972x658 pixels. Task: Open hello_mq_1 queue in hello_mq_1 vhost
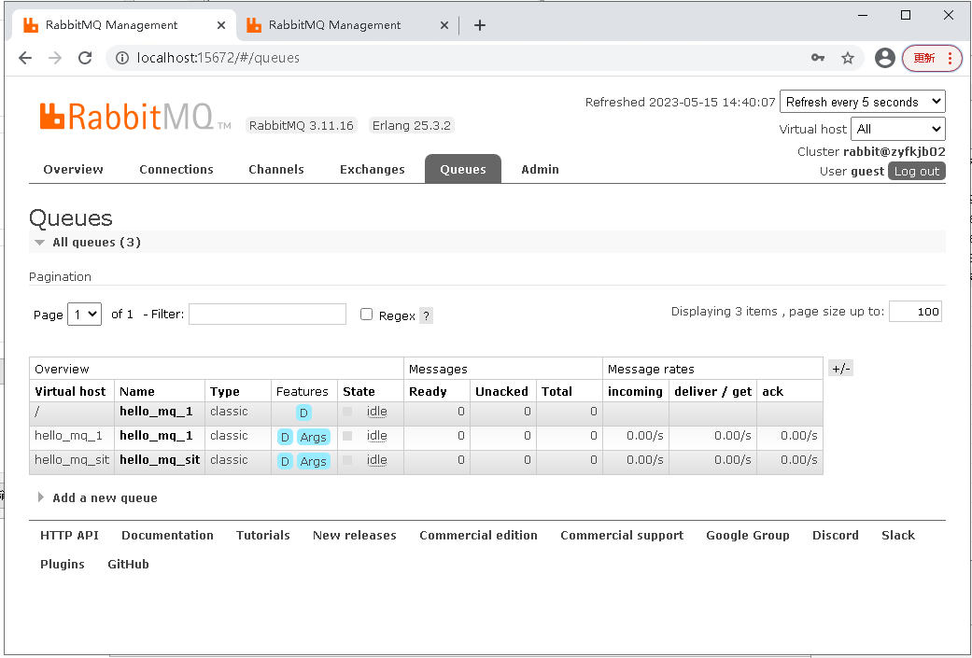pyautogui.click(x=156, y=436)
